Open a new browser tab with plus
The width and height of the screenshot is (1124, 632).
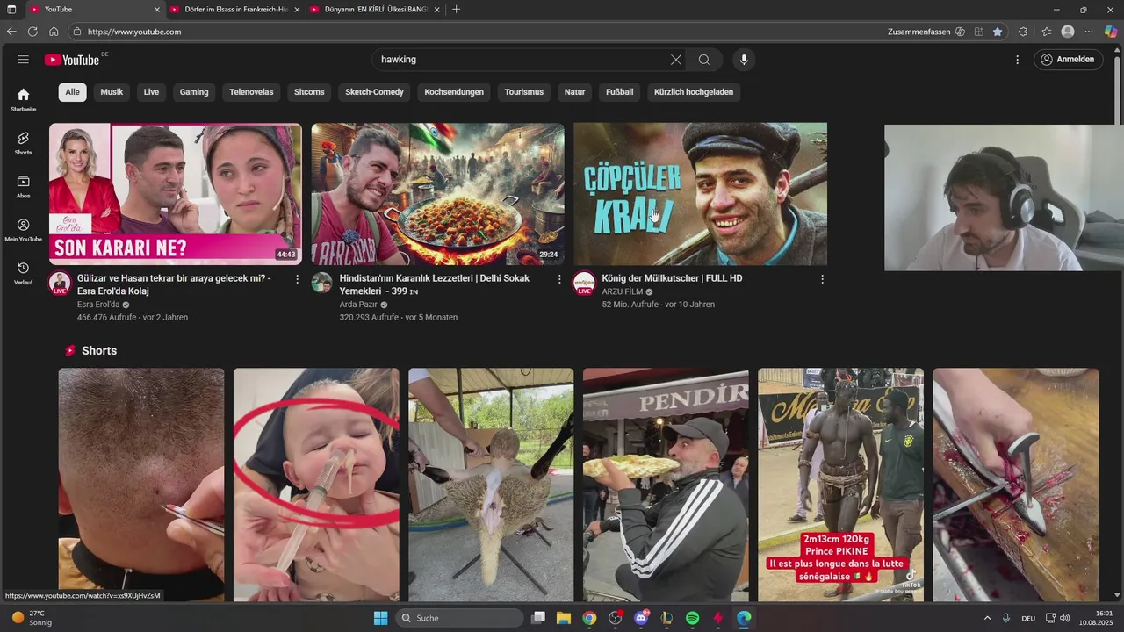456,10
